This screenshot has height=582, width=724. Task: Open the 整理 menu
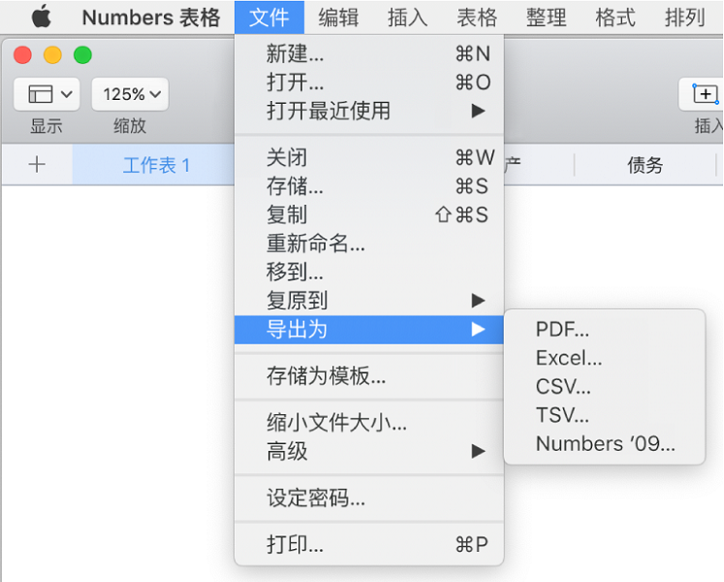[547, 17]
